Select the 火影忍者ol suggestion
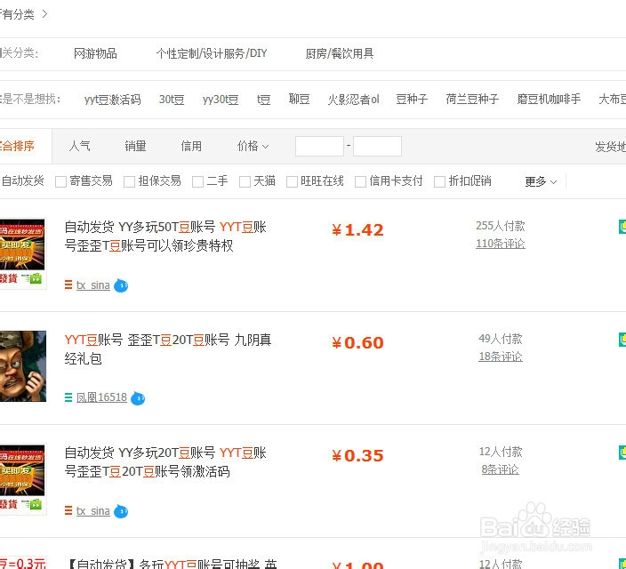Viewport: 626px width, 569px height. tap(353, 100)
